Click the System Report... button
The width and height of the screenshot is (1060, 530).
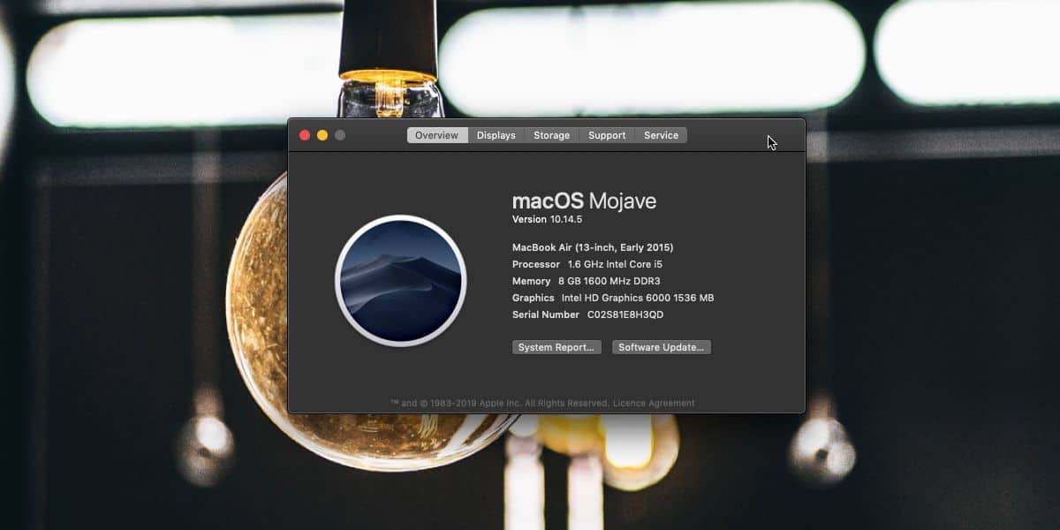tap(556, 347)
